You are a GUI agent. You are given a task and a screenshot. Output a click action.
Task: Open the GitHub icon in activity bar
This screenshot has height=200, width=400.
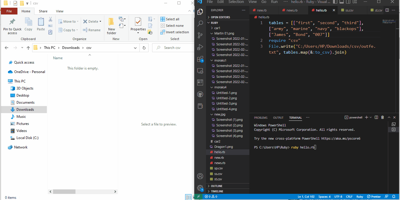coord(200,94)
